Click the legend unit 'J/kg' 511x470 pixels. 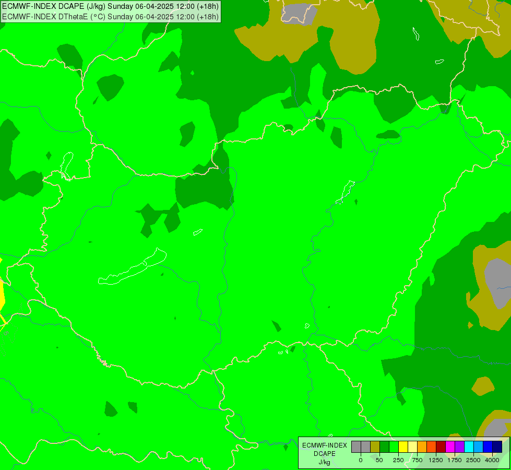click(x=325, y=462)
